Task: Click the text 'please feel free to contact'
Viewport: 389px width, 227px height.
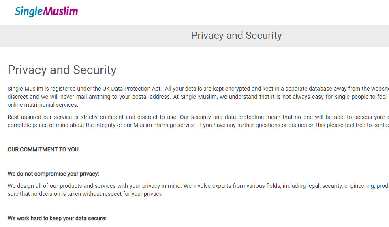Action: point(349,125)
